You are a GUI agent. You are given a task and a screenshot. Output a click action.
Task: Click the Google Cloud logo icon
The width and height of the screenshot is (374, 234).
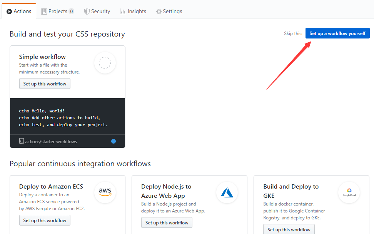tap(349, 192)
